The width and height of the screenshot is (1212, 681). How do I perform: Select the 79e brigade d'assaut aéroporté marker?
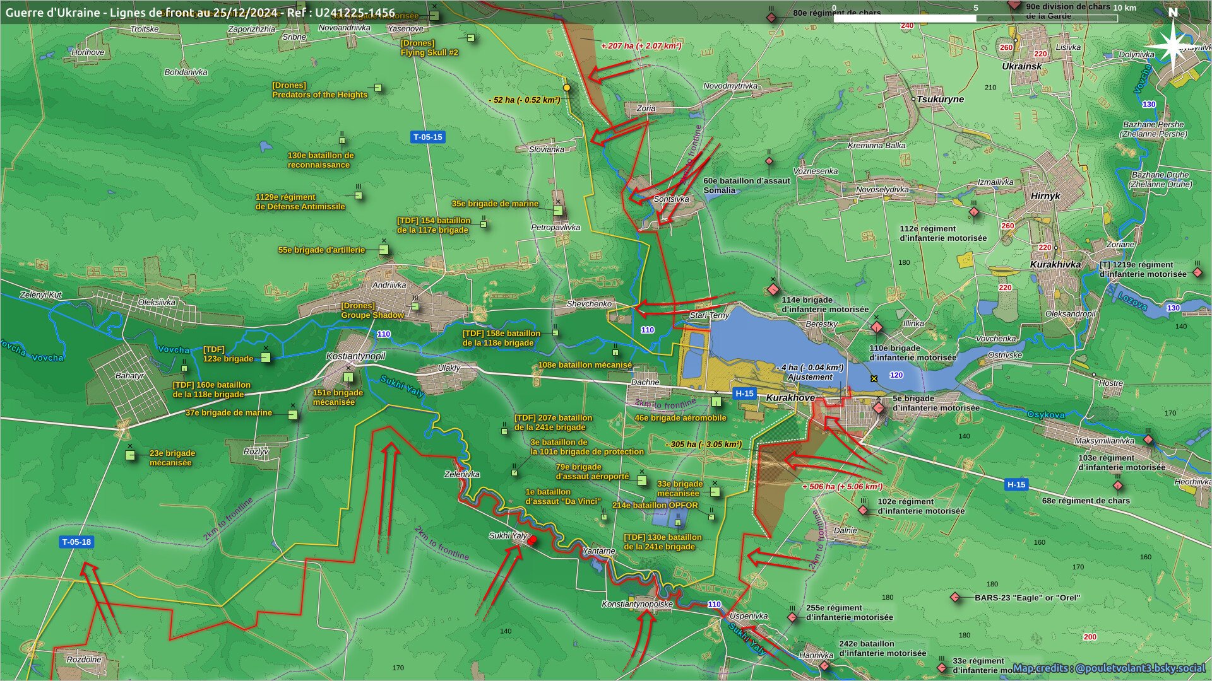point(642,480)
